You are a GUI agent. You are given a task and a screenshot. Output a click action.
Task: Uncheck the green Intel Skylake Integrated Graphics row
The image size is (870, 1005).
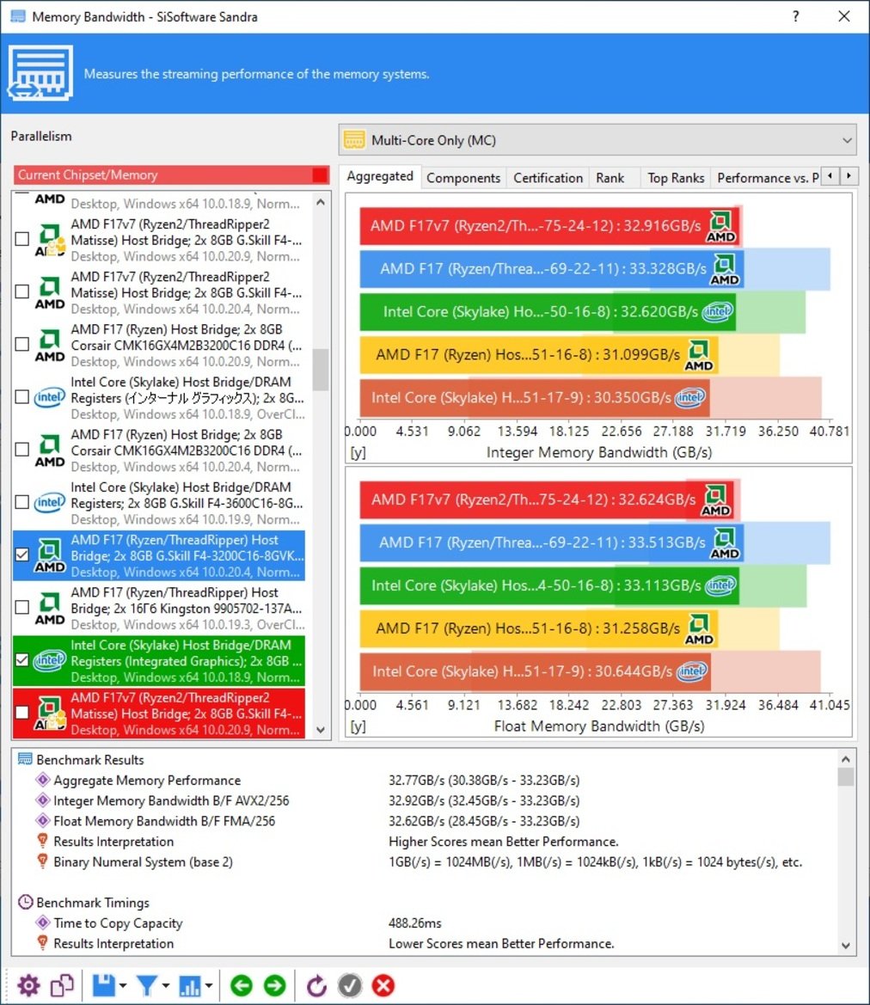coord(21,659)
